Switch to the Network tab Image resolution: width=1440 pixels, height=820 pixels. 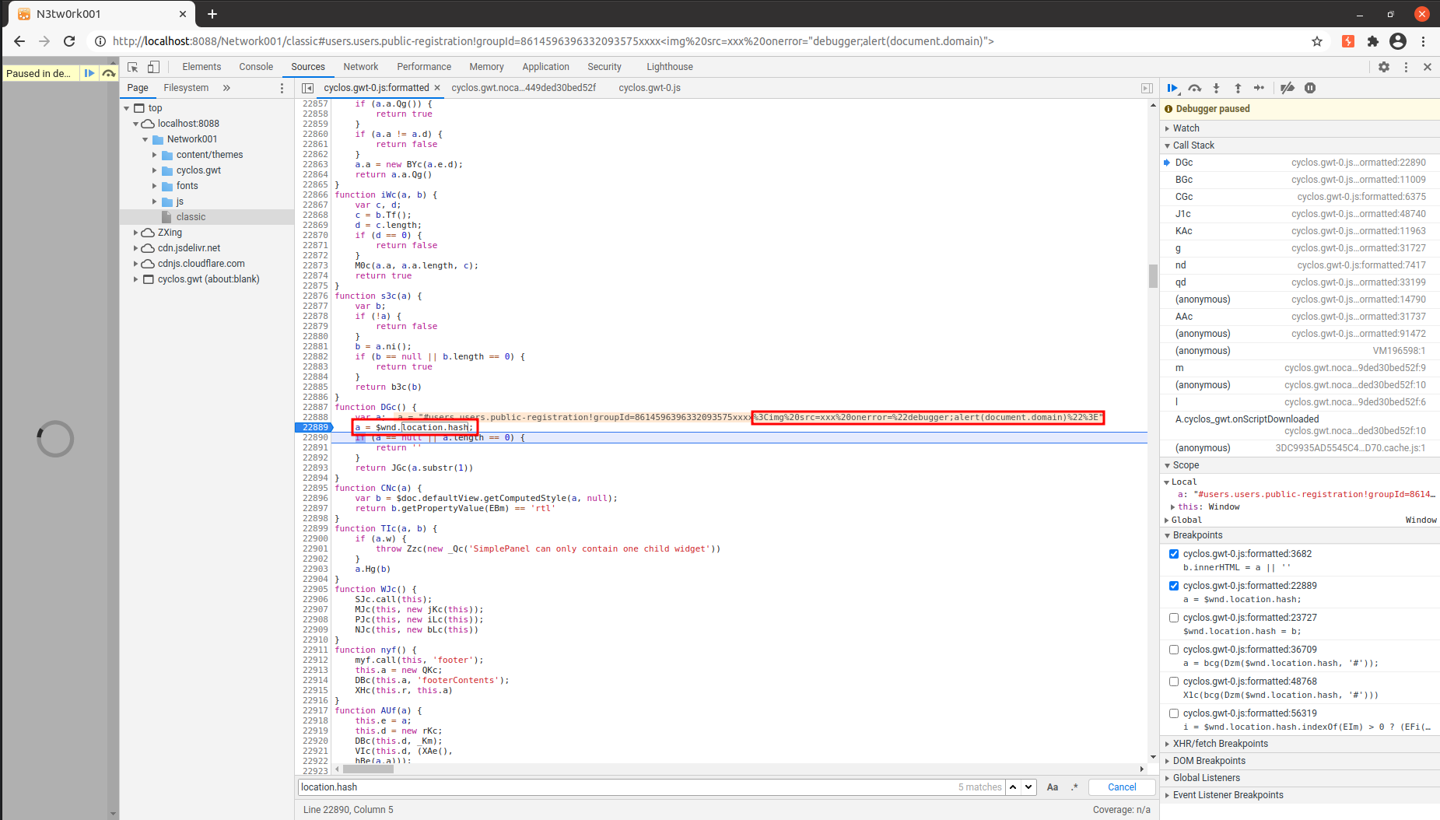(x=360, y=67)
